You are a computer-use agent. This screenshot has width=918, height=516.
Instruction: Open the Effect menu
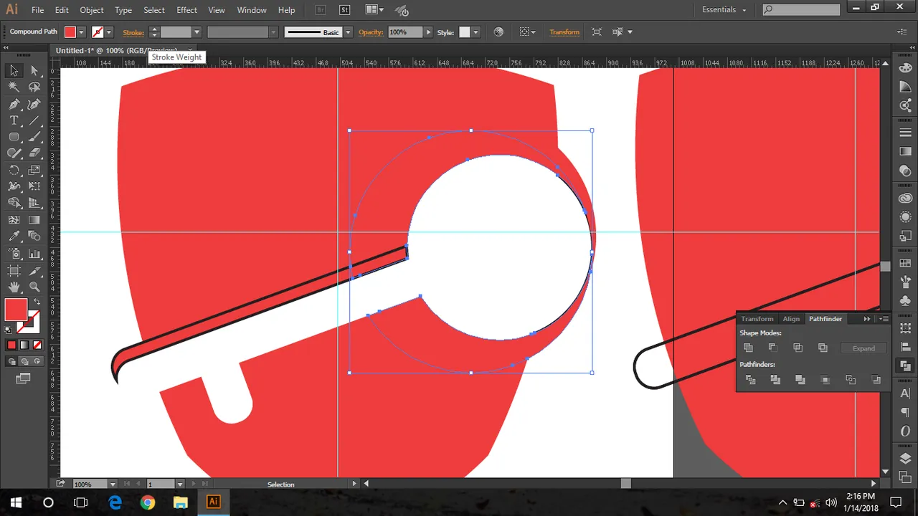186,10
